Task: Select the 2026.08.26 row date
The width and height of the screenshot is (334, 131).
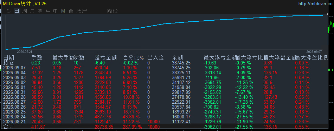Action: [15, 107]
